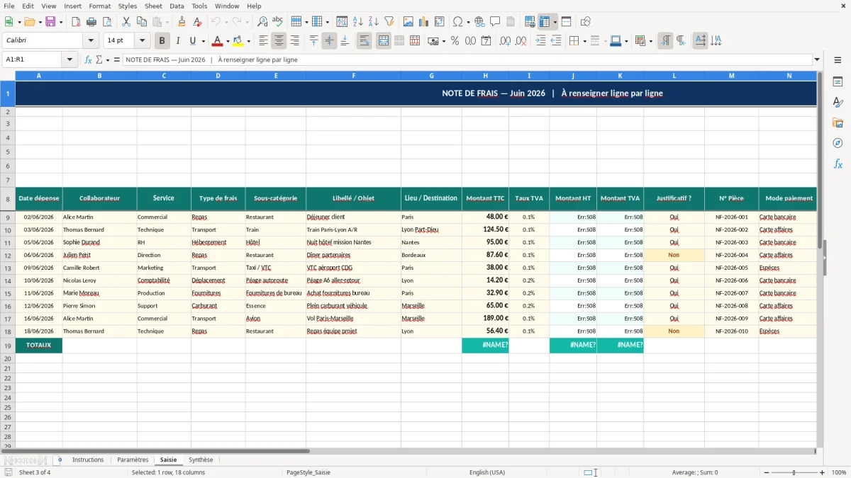Click the Sort Descending icon
This screenshot has width=851, height=478.
click(x=374, y=22)
